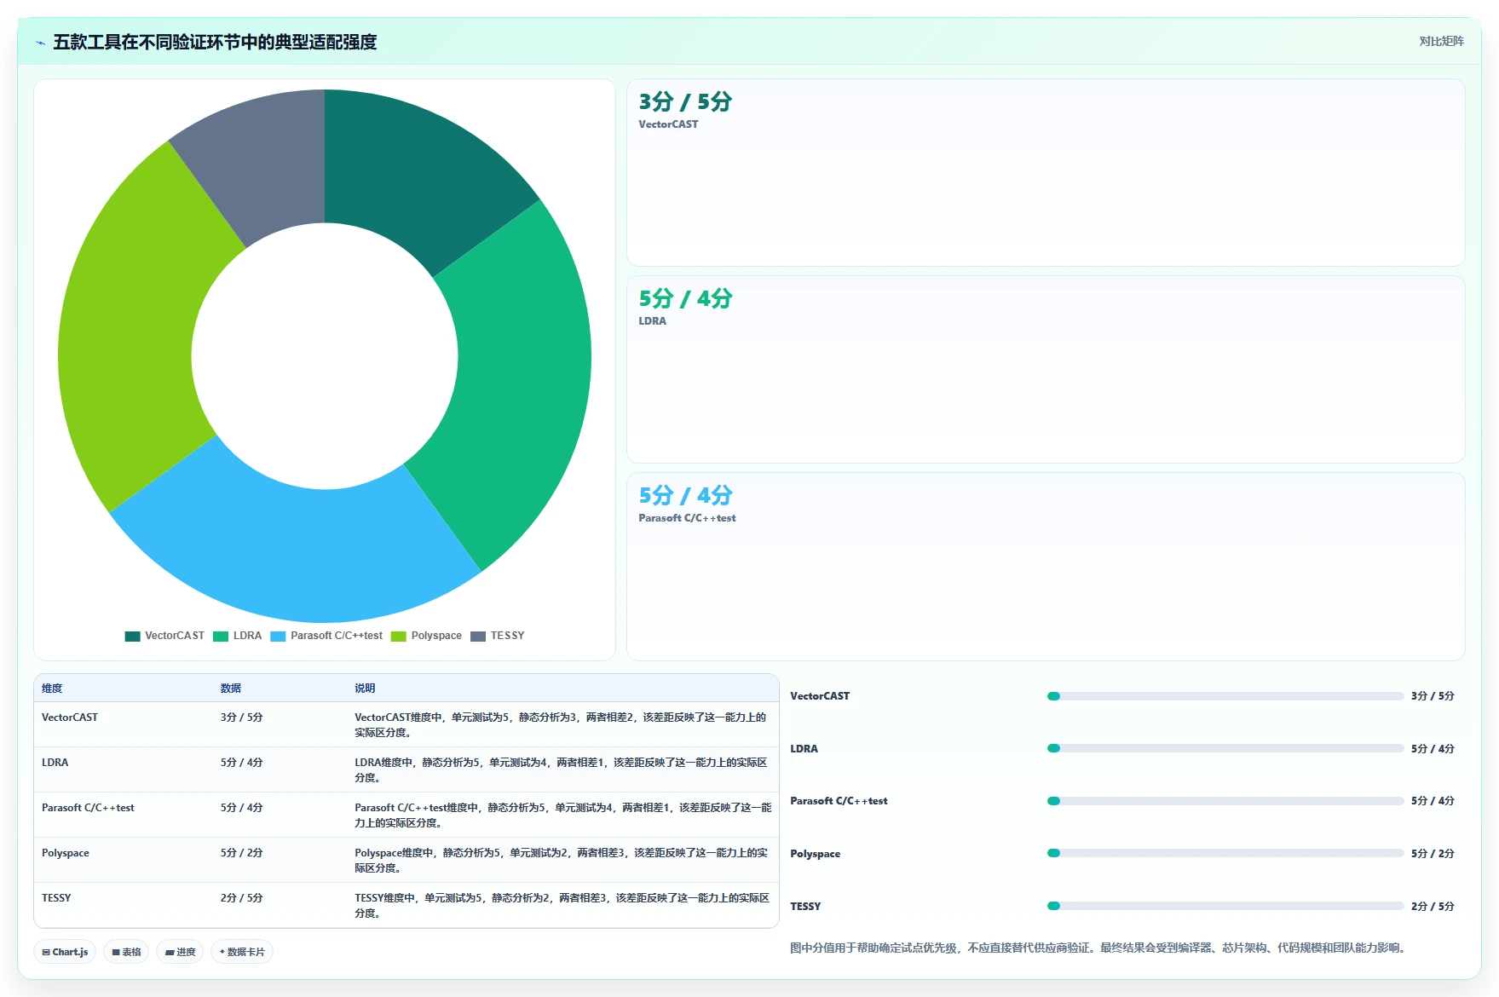
Task: Click the title 五款工具在不同验证环节中的典型适配强度
Action: pos(215,43)
